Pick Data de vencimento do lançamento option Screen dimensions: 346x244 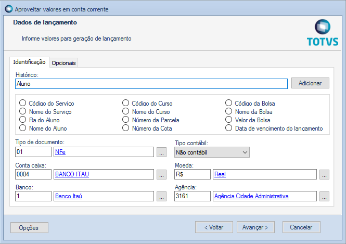(228, 128)
